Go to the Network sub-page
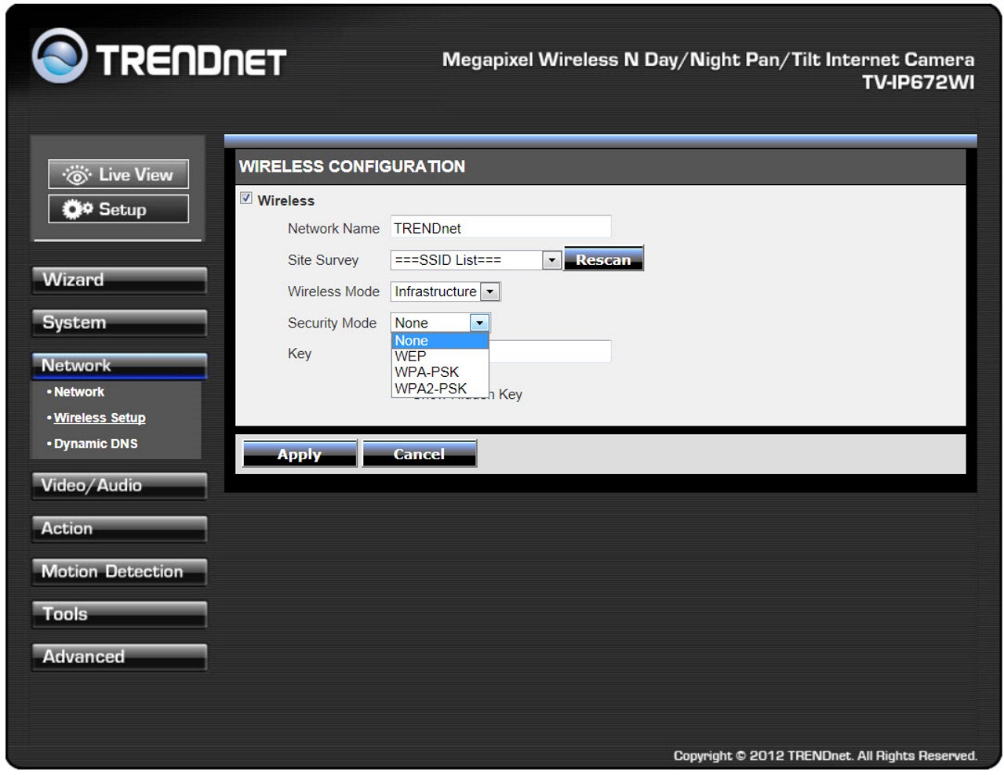The width and height of the screenshot is (1004, 775). 78,392
